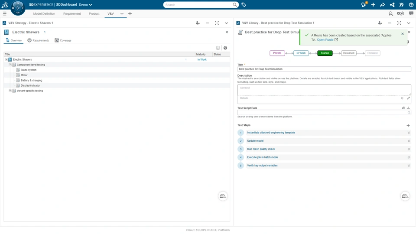416x234 pixels.
Task: Open help icon in Strategy toolbar
Action: point(225,48)
